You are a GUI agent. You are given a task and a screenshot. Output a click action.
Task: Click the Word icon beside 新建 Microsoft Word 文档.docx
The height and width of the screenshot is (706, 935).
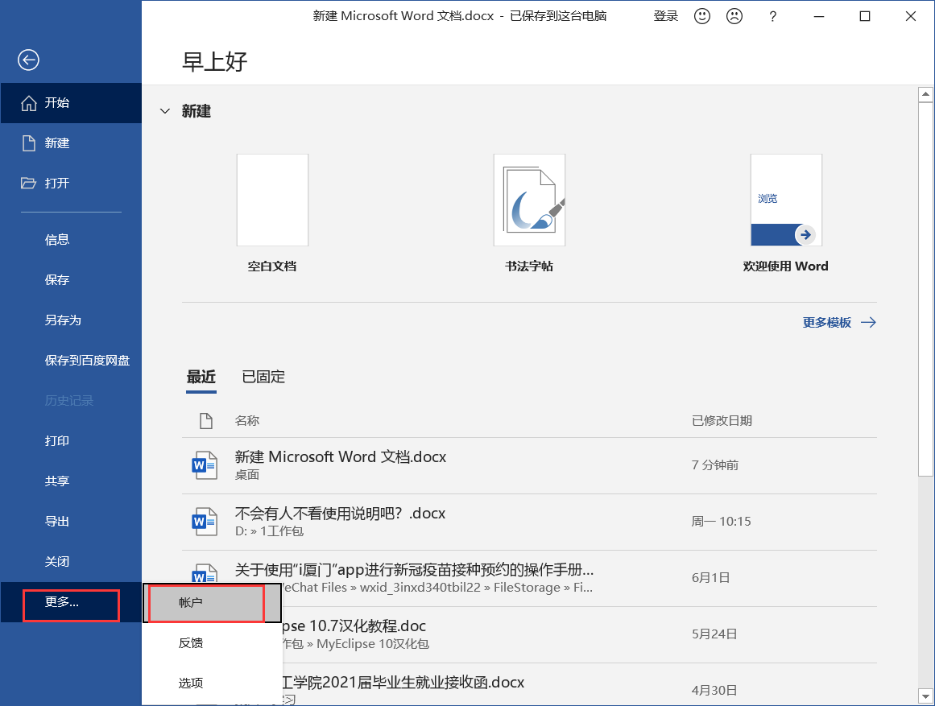(205, 464)
